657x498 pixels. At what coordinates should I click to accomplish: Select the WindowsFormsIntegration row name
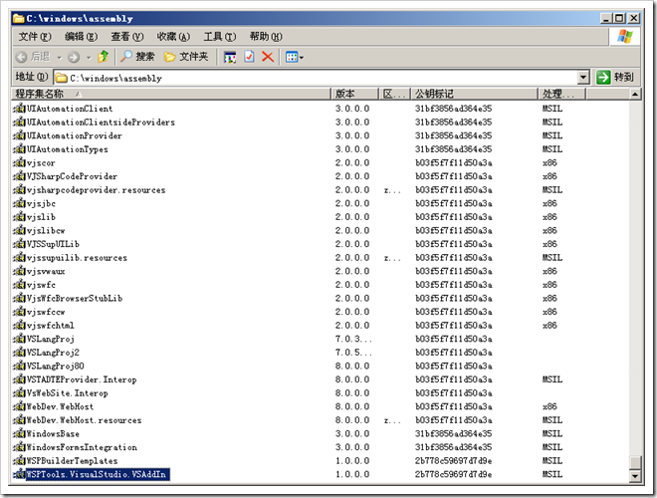(82, 447)
